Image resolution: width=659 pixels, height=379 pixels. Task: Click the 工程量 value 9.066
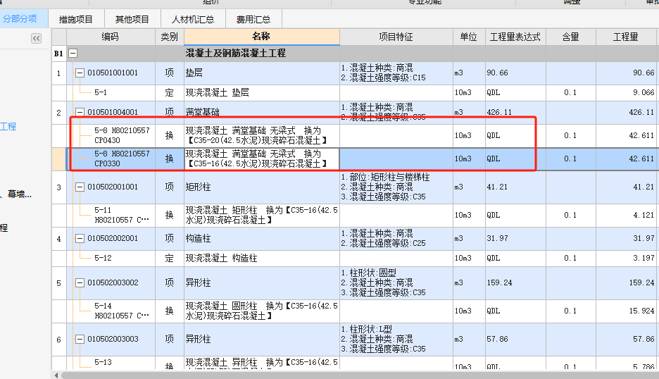pos(626,92)
